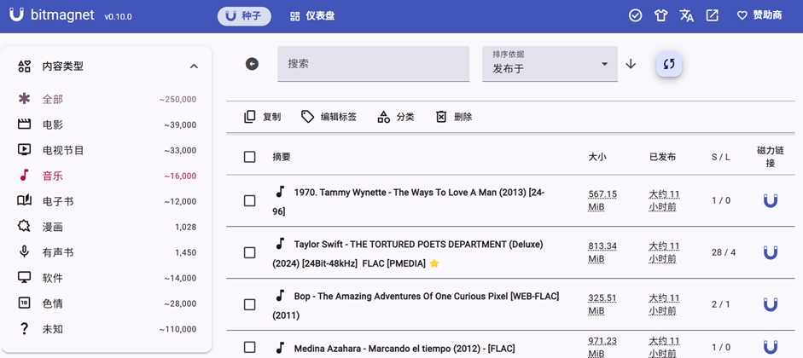Click the health status checkmark icon

[635, 15]
